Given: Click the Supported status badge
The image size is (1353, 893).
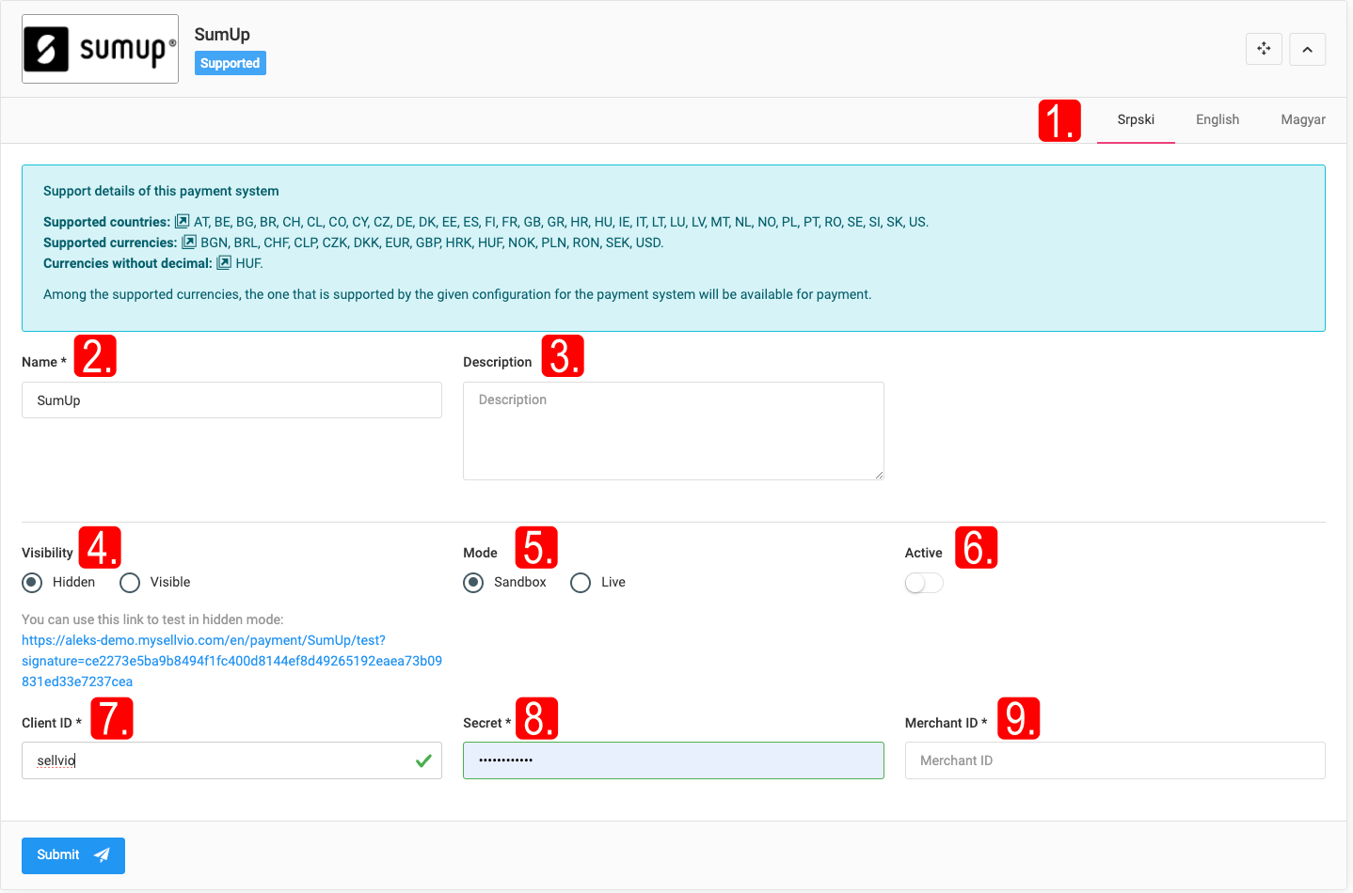Looking at the screenshot, I should [231, 63].
